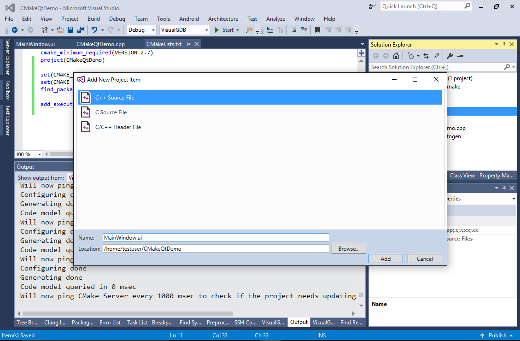The width and height of the screenshot is (520, 341).
Task: Switch to the CMakeQtDemo.cpp editor tab
Action: (100, 44)
